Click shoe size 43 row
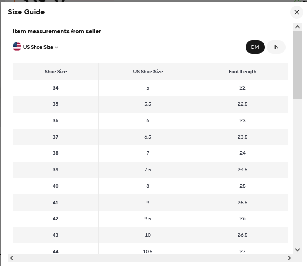Screen dimensions: 307x266 (150, 235)
